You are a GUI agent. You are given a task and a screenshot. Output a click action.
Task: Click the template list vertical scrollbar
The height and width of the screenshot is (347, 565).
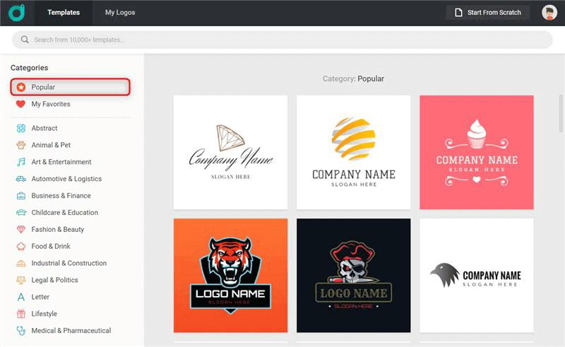(x=561, y=113)
